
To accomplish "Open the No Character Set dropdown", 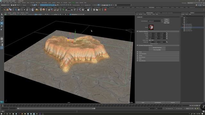I will coord(169,109).
